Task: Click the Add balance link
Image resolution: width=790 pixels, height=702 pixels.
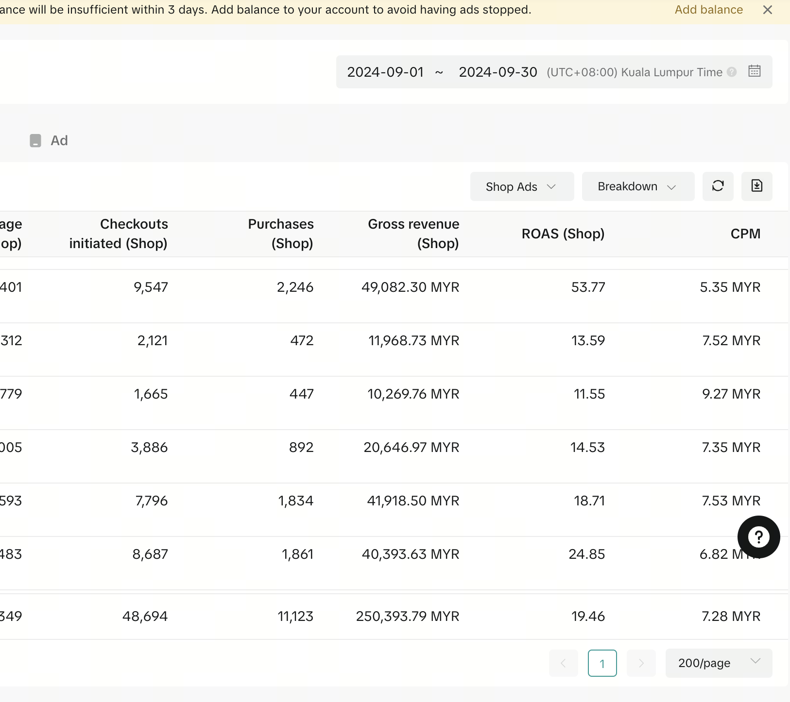Action: 708,10
